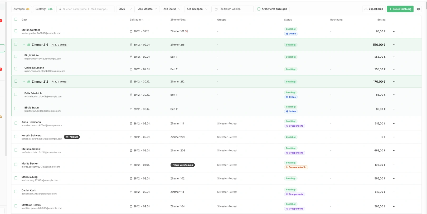The image size is (427, 214).
Task: Toggle the select-all checkbox in table header
Action: tap(16, 19)
